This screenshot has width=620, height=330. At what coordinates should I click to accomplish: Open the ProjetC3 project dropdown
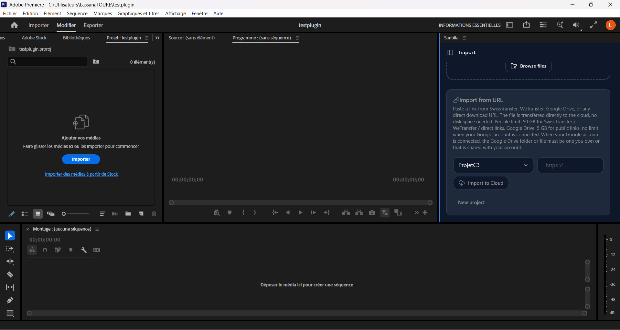click(x=493, y=165)
